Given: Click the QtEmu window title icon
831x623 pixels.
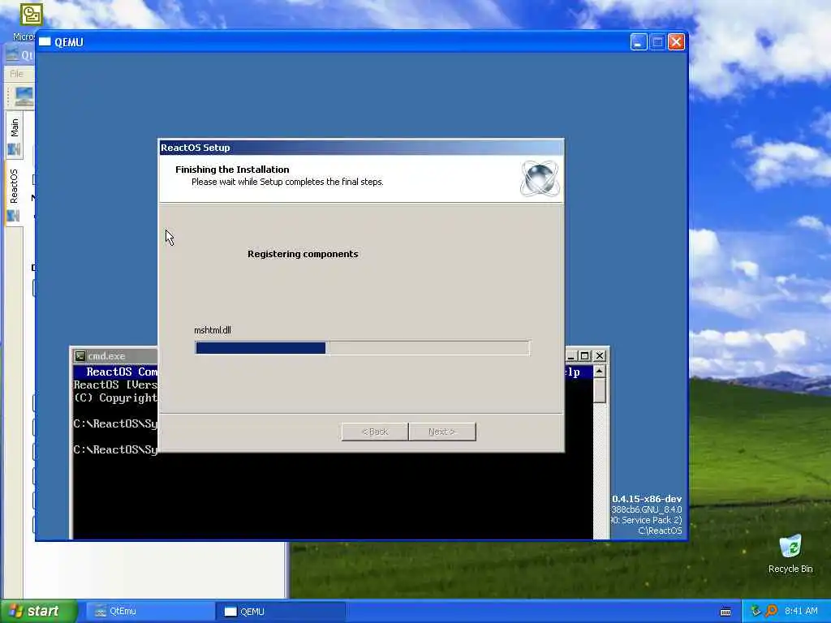Looking at the screenshot, I should coord(11,54).
